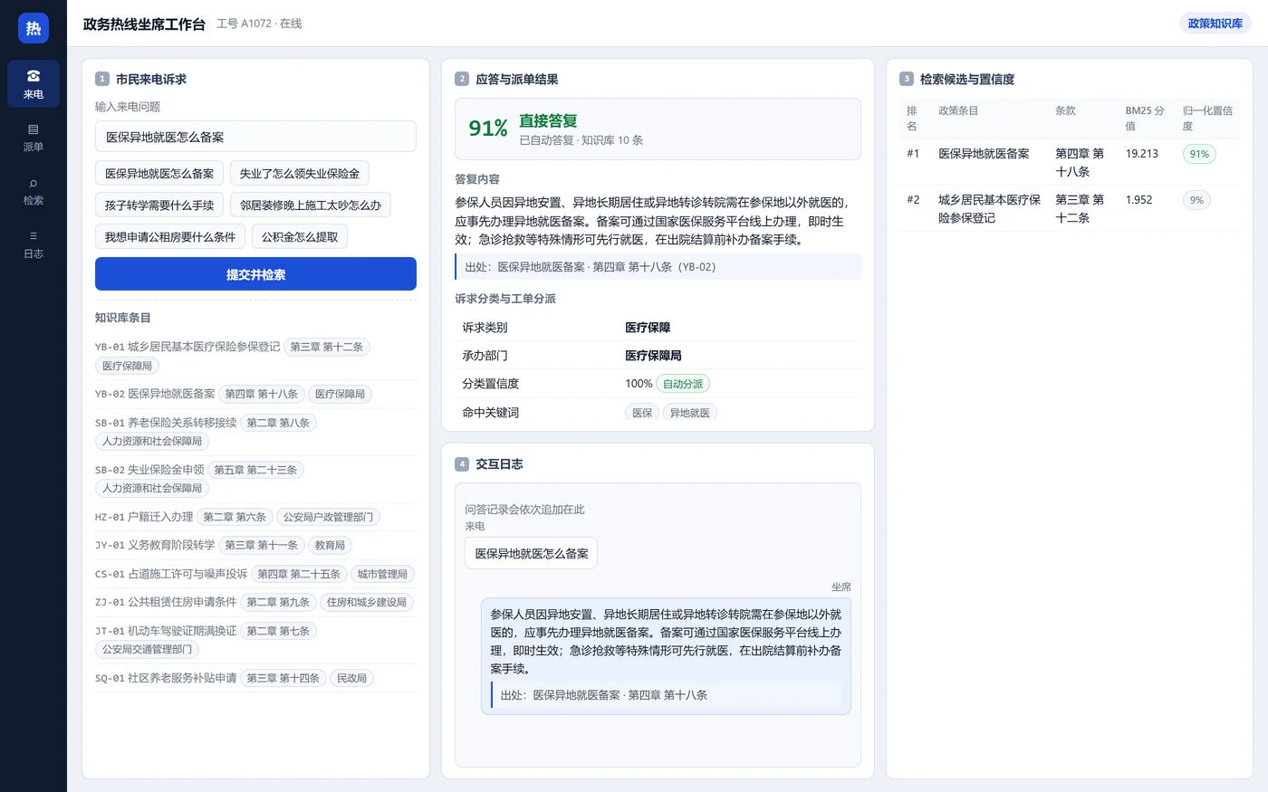Click the caller message bubble in 交互日志

point(532,553)
